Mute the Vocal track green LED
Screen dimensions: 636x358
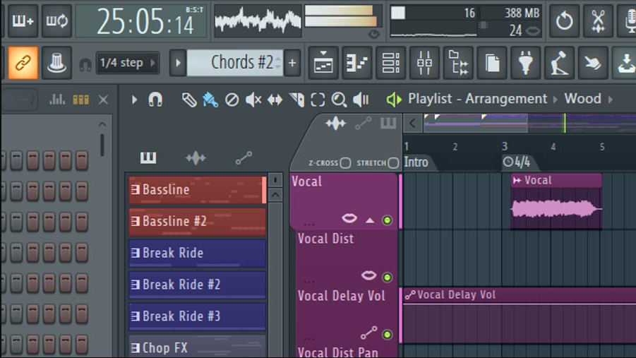click(x=388, y=220)
